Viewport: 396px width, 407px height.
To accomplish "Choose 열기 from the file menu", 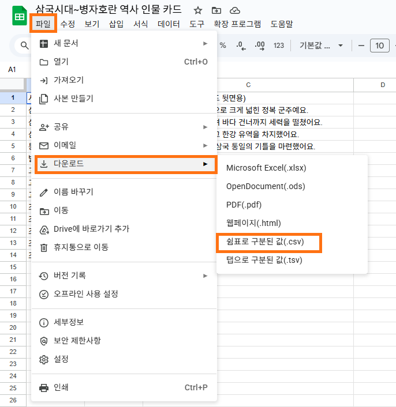I will [x=124, y=62].
